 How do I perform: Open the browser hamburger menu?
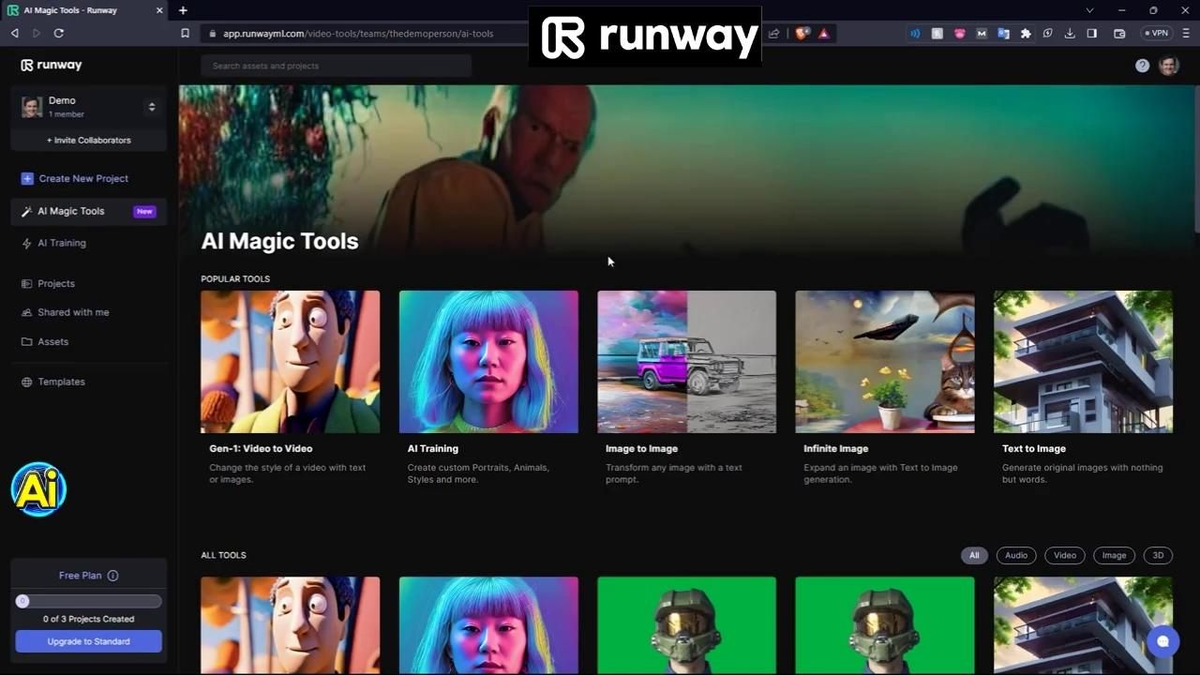pos(1185,33)
